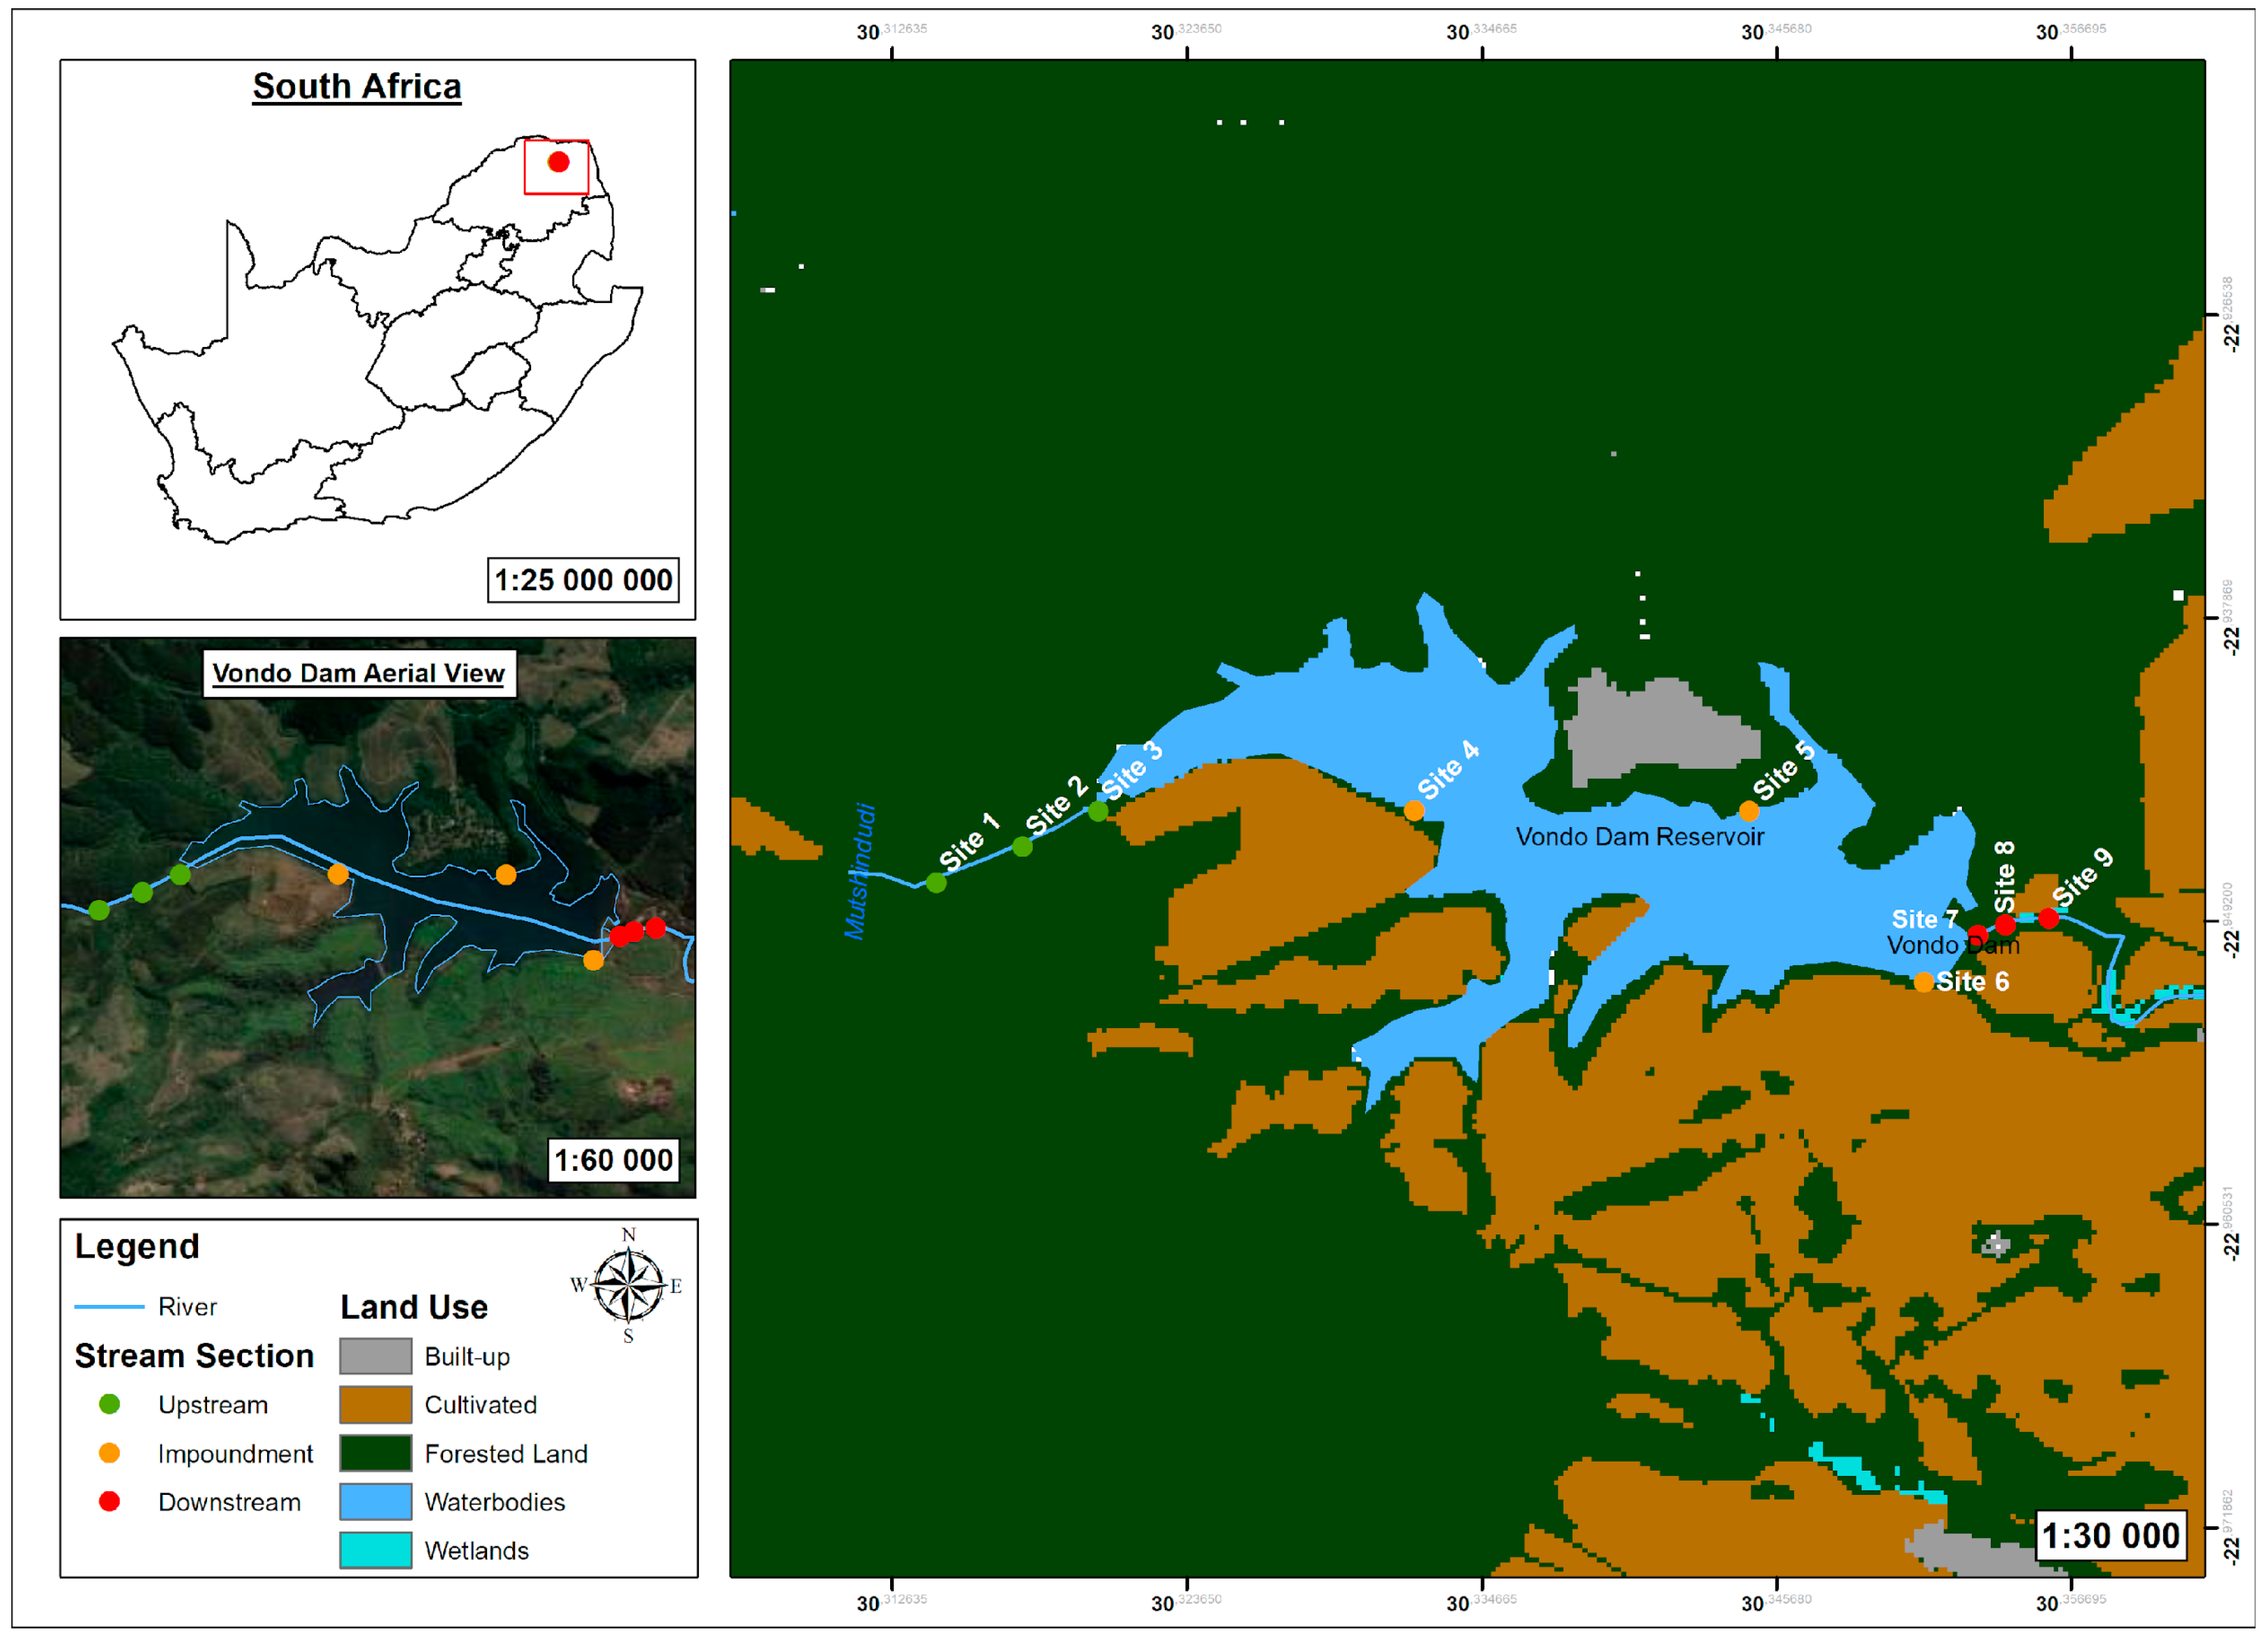
Task: Click the compass rose in legend
Action: [x=628, y=1285]
